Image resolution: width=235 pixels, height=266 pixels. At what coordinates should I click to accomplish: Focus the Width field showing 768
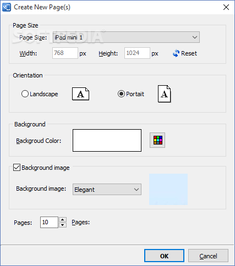[x=65, y=53]
